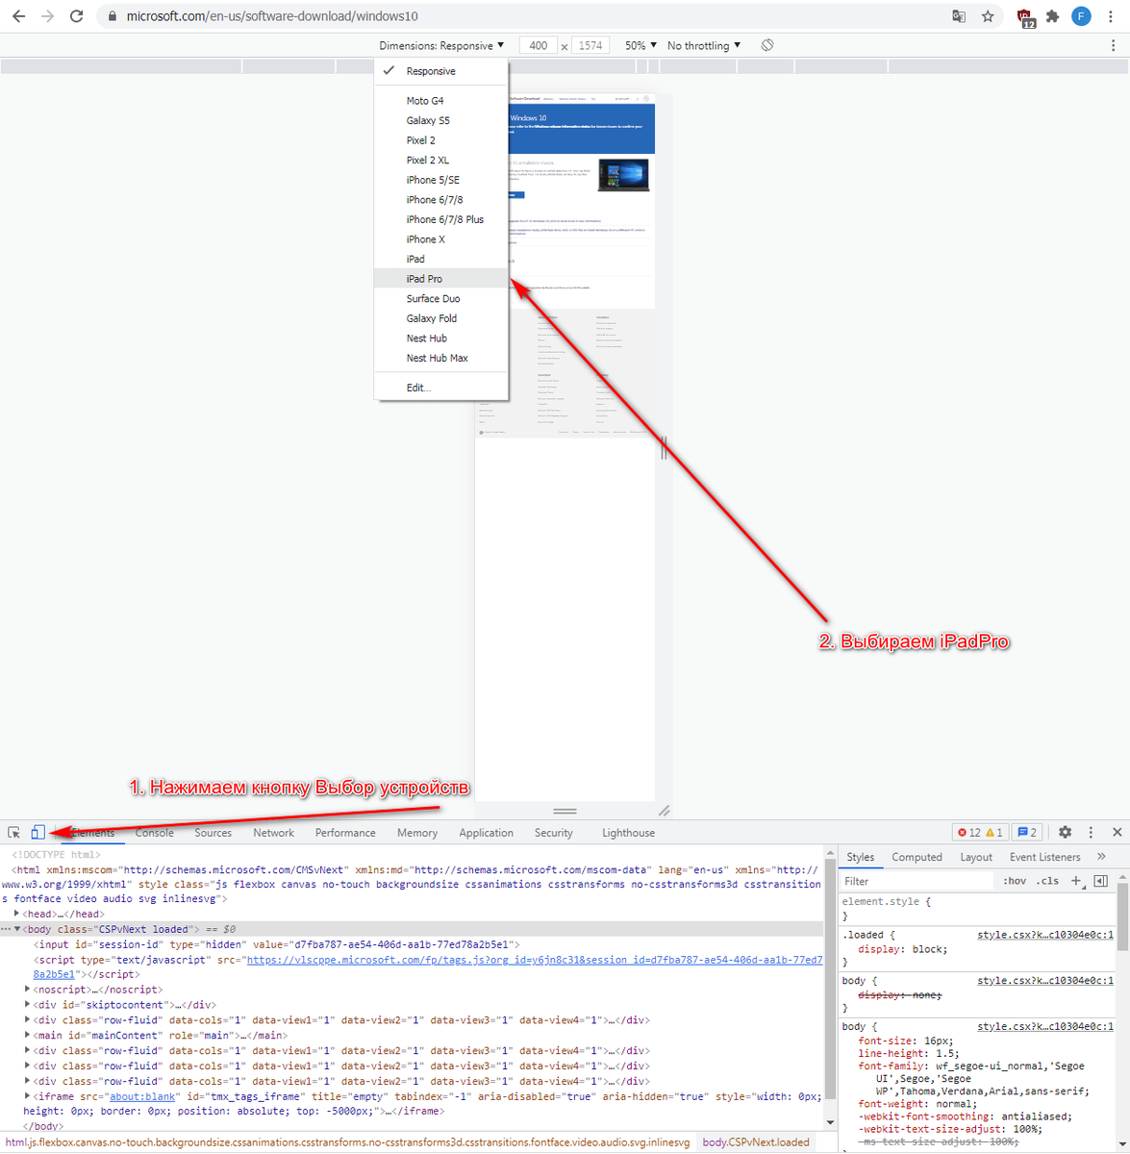This screenshot has width=1130, height=1154.
Task: Open the Layout tab in styles pane
Action: (x=976, y=857)
